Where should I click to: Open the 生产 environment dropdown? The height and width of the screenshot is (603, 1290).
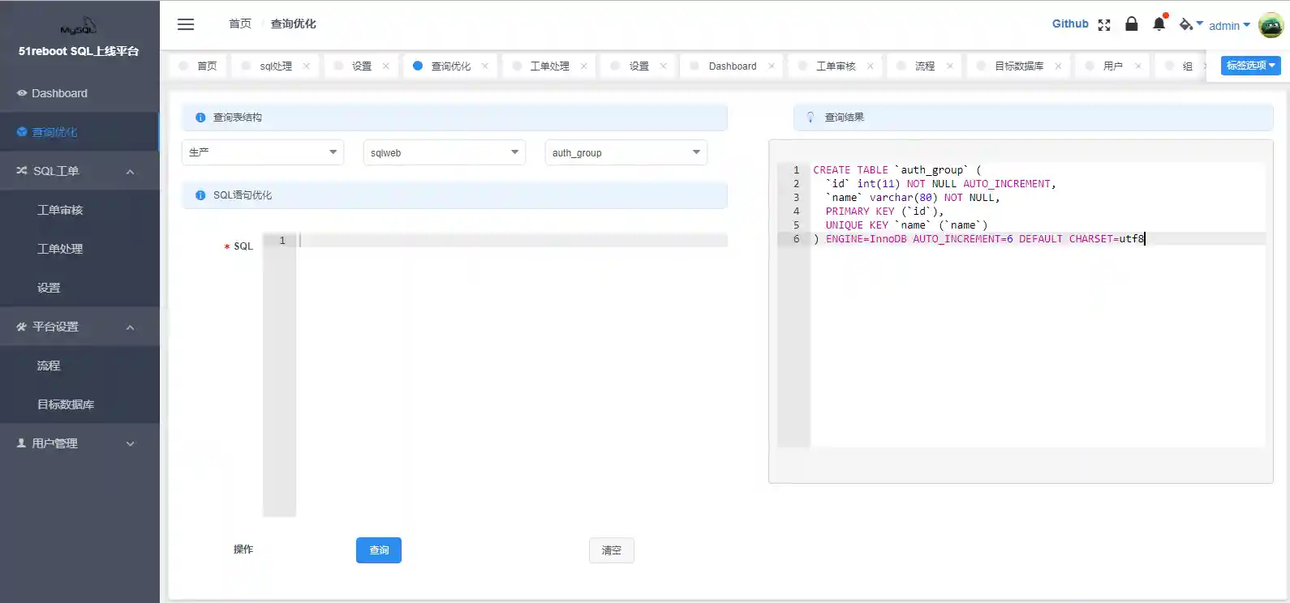point(262,152)
